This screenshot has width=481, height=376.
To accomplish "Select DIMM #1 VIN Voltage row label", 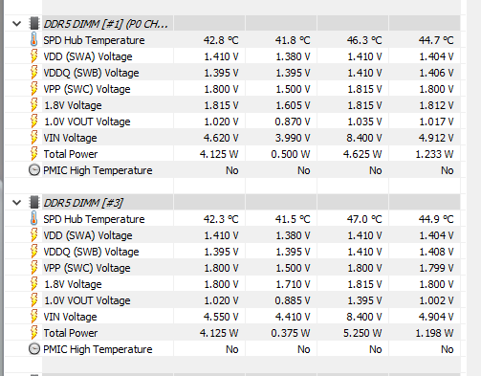I will click(x=70, y=138).
